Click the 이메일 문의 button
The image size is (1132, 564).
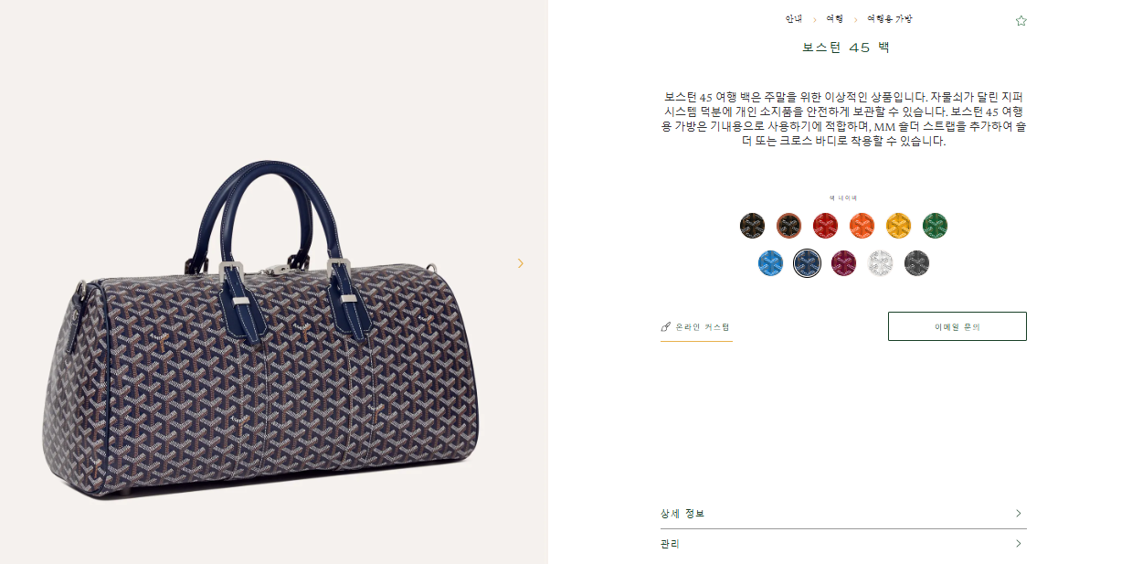(x=957, y=326)
